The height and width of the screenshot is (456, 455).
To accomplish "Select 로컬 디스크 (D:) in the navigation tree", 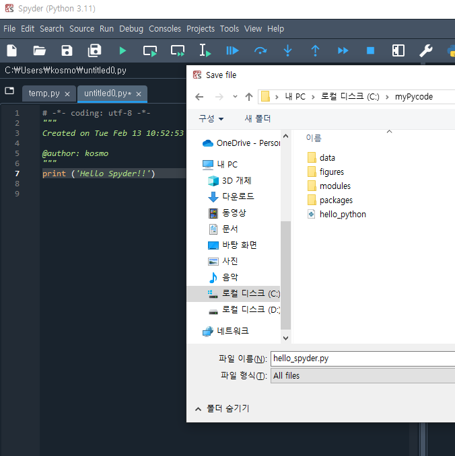I will pos(244,310).
